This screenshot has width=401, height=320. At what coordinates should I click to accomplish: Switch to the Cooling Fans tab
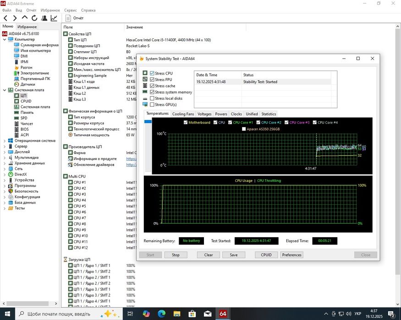pyautogui.click(x=183, y=114)
